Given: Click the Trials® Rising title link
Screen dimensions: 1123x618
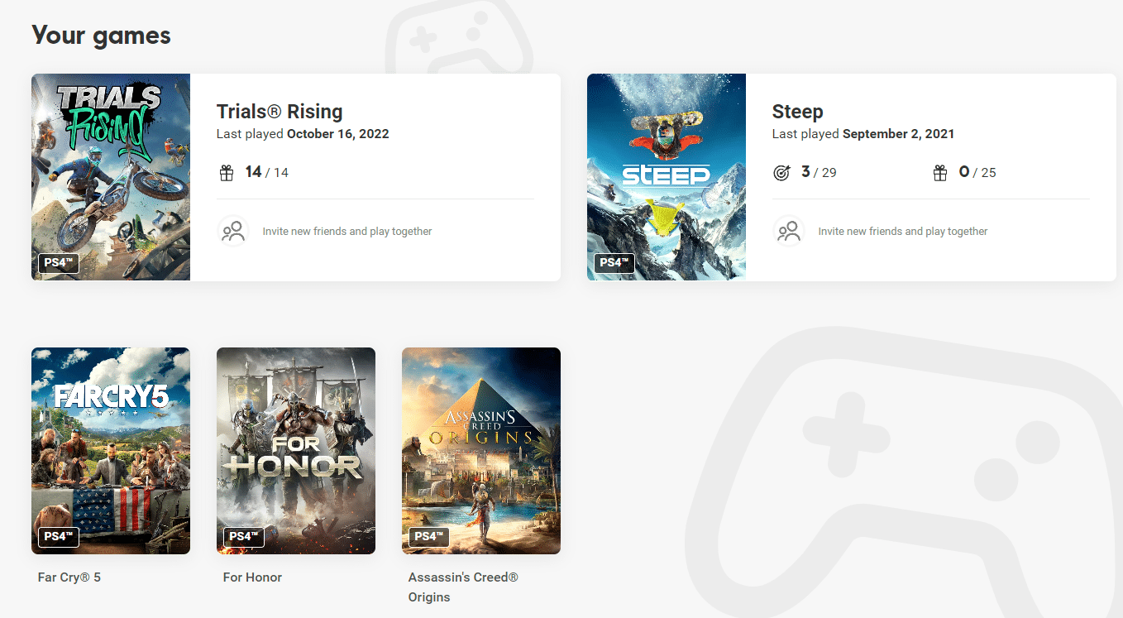Looking at the screenshot, I should (280, 112).
